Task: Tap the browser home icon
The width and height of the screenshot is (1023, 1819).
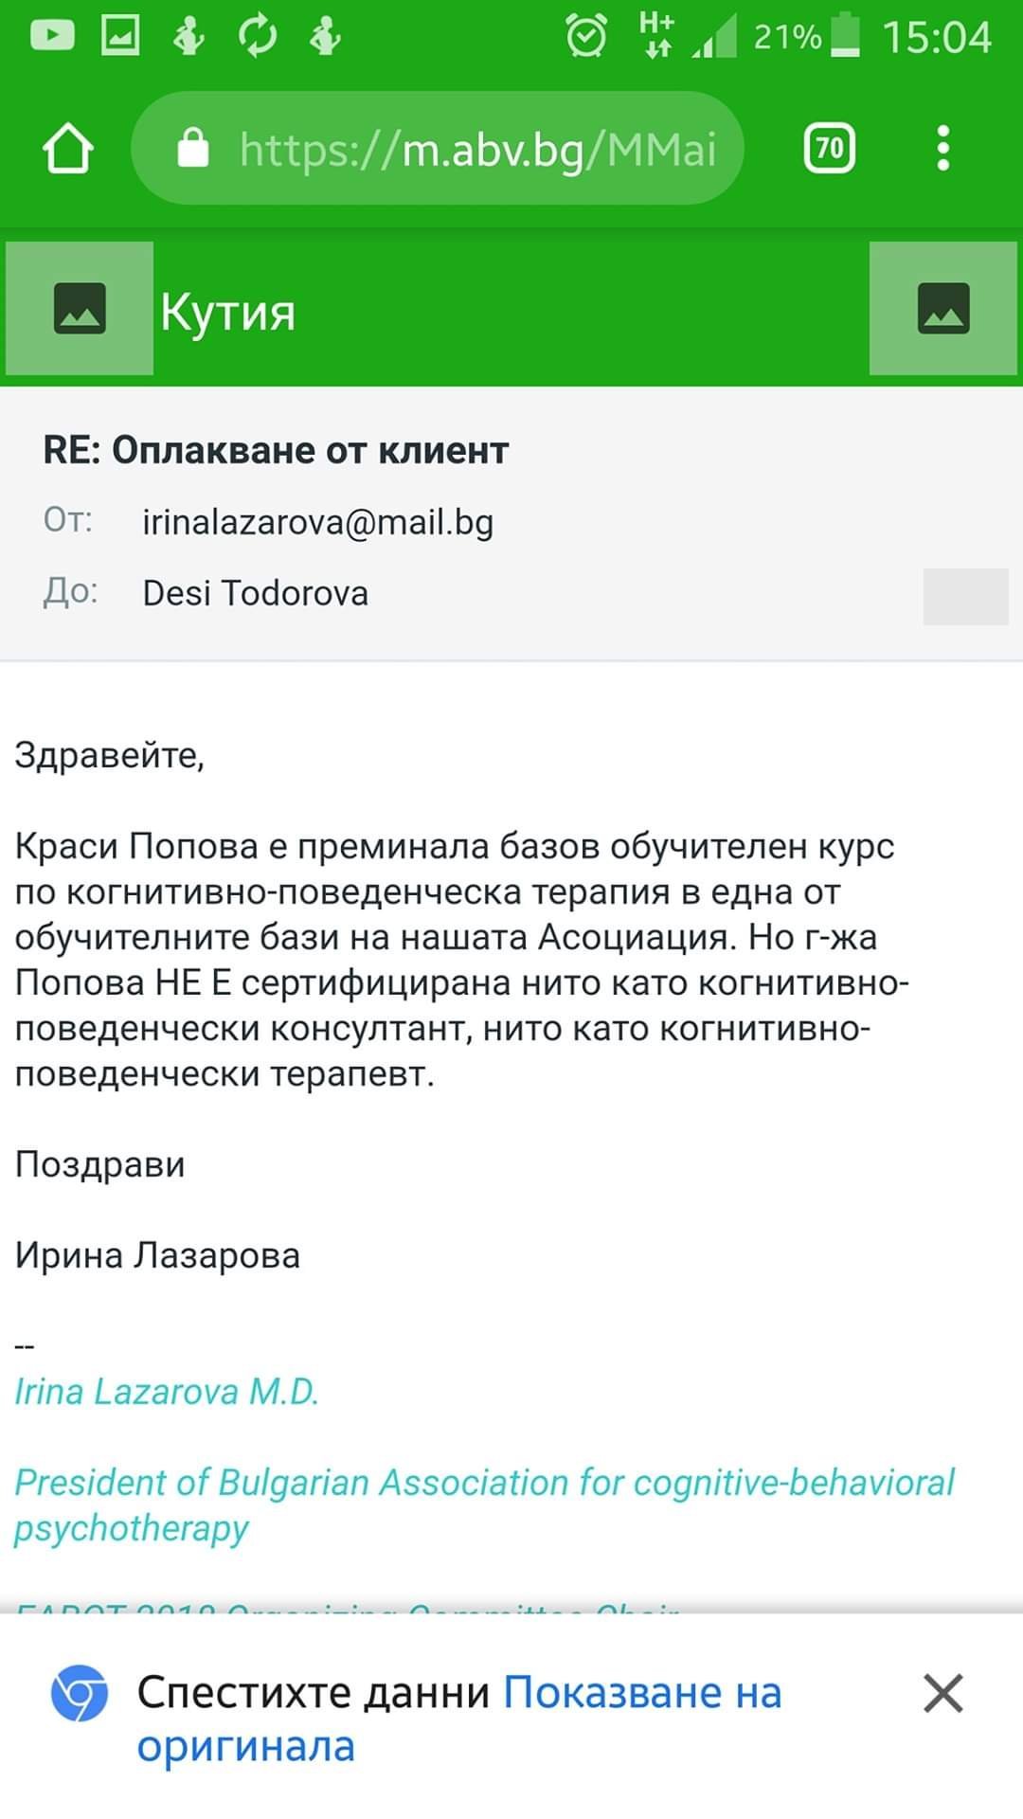Action: coord(68,149)
